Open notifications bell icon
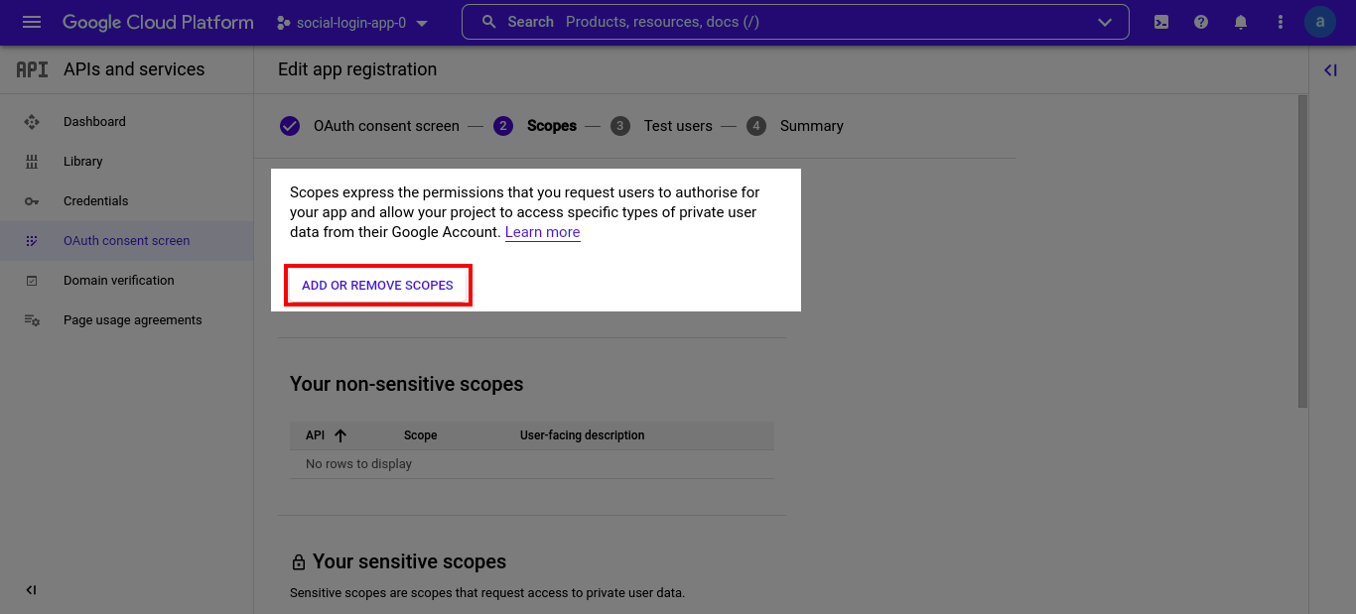This screenshot has height=614, width=1356. 1241,22
